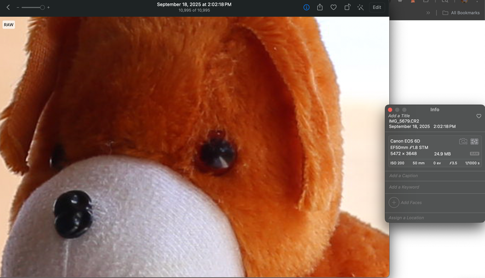Click the rotate icon in the toolbar
The height and width of the screenshot is (278, 485).
(x=347, y=7)
